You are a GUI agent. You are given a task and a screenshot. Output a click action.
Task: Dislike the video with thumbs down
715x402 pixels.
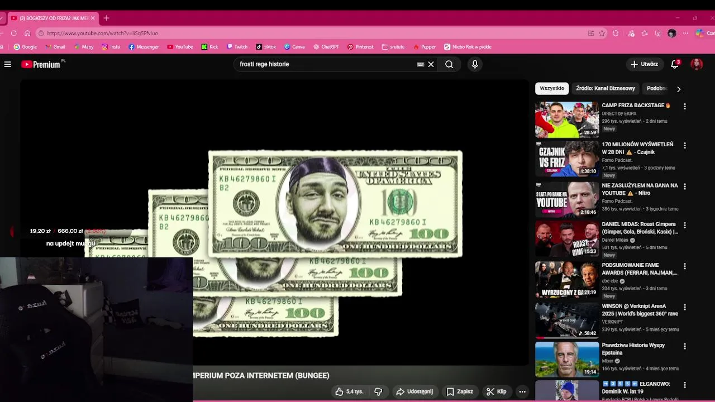tap(378, 391)
